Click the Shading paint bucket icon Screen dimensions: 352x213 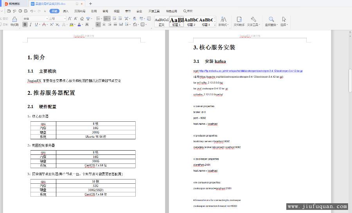[135, 25]
